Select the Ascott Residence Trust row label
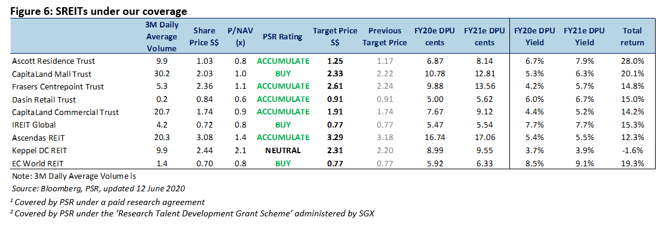Image resolution: width=670 pixels, height=239 pixels. click(53, 61)
